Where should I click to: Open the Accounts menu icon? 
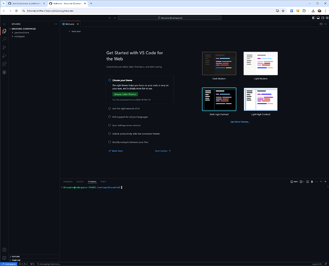pos(4,250)
